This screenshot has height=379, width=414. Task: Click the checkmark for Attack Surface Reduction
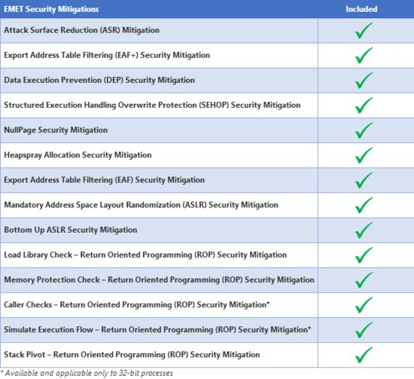click(x=364, y=31)
